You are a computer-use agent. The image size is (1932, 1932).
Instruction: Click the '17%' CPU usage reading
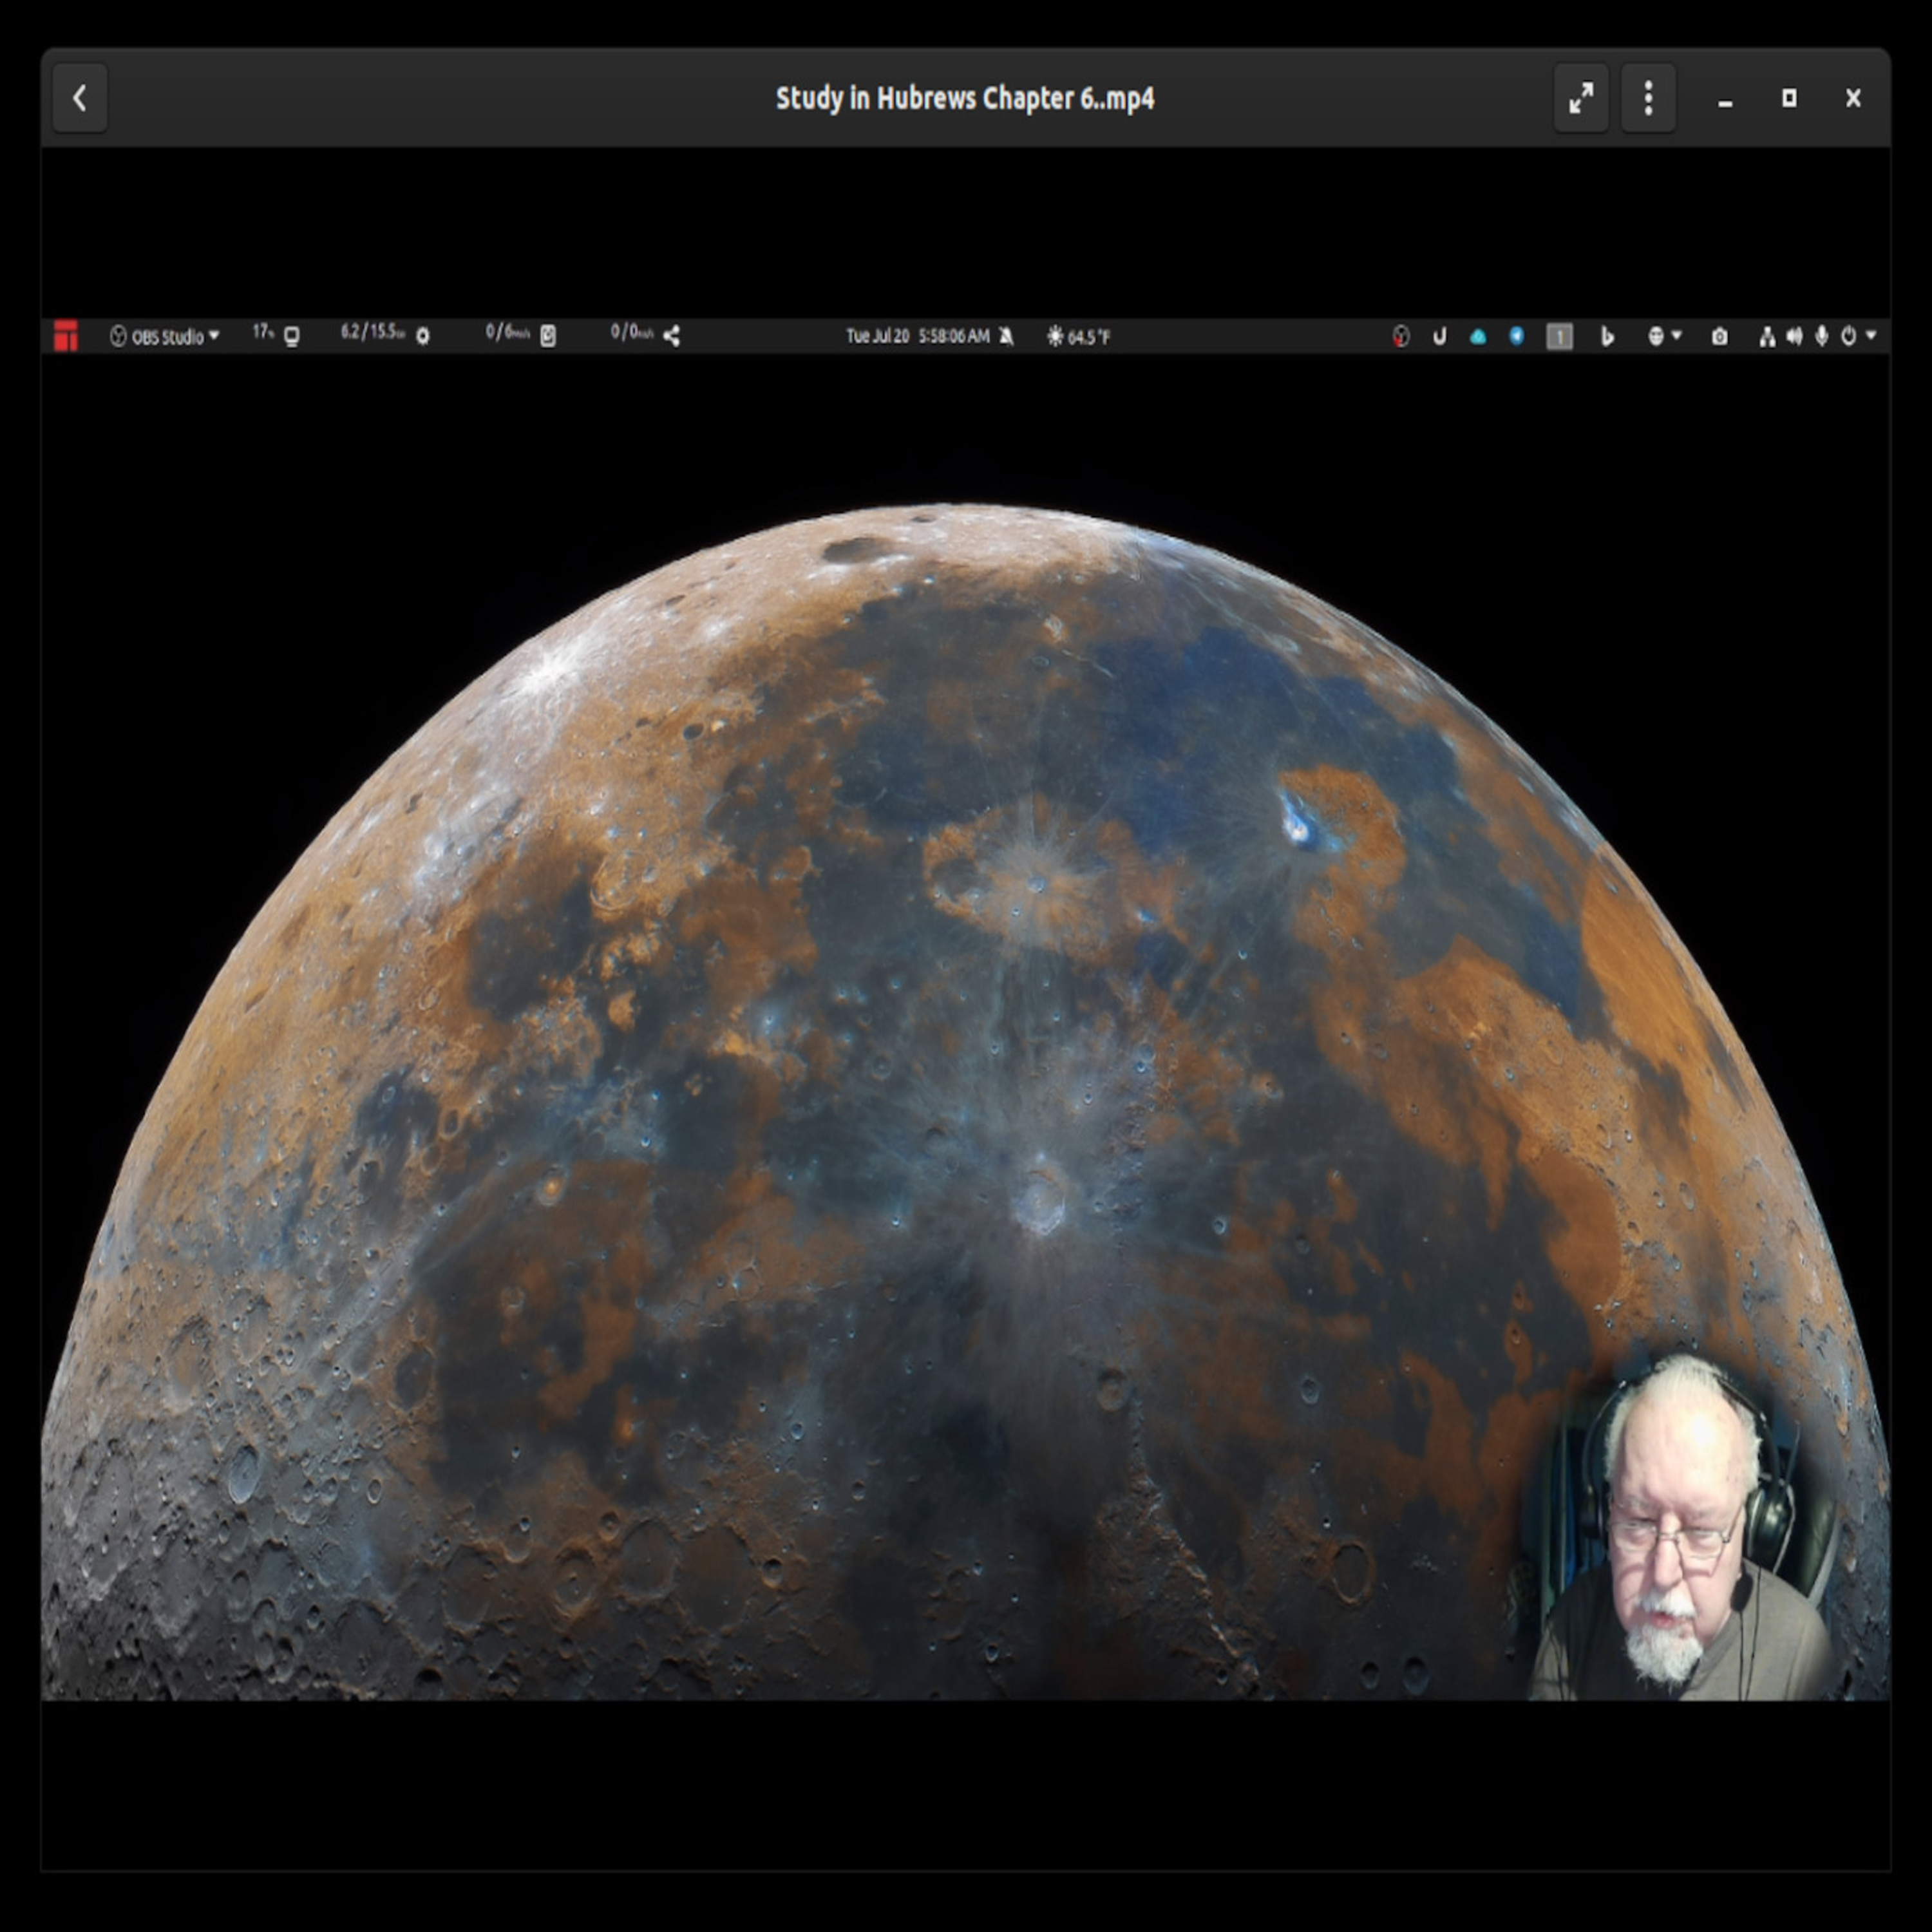tap(263, 332)
